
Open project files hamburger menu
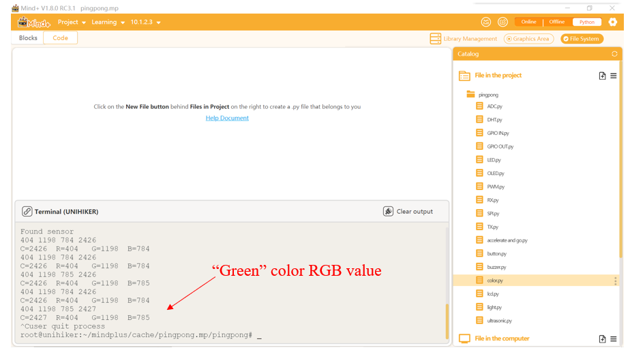click(x=614, y=76)
